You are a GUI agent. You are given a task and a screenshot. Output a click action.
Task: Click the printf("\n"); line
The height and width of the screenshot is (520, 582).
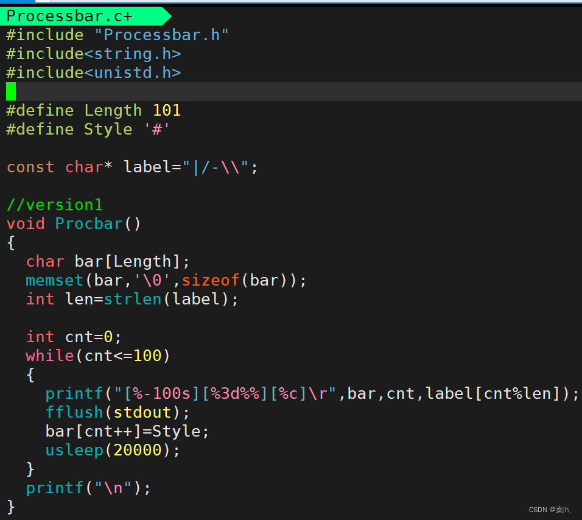88,488
